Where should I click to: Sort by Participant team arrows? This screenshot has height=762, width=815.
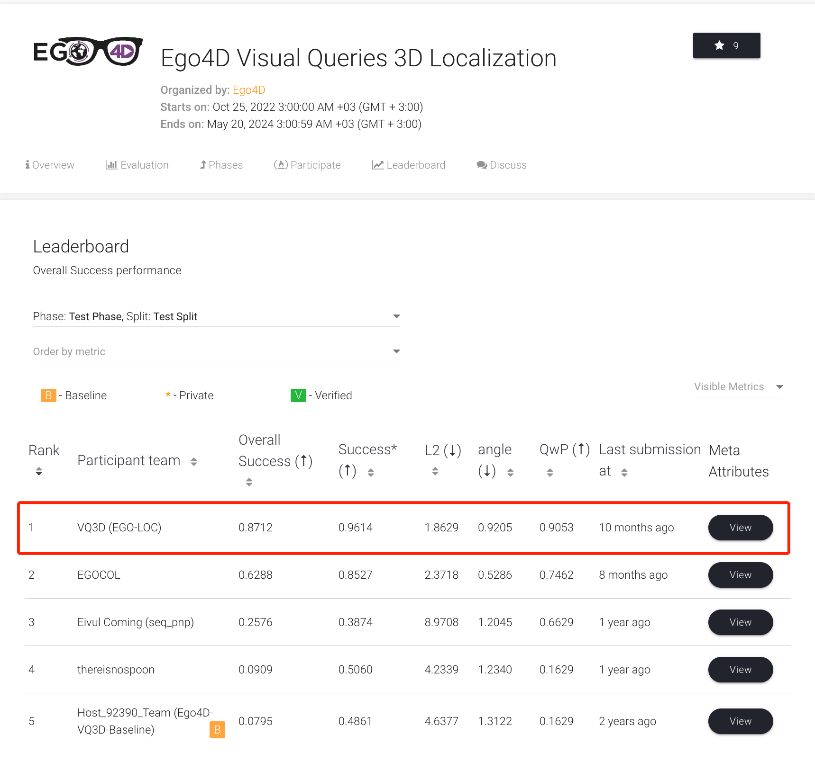pyautogui.click(x=194, y=462)
